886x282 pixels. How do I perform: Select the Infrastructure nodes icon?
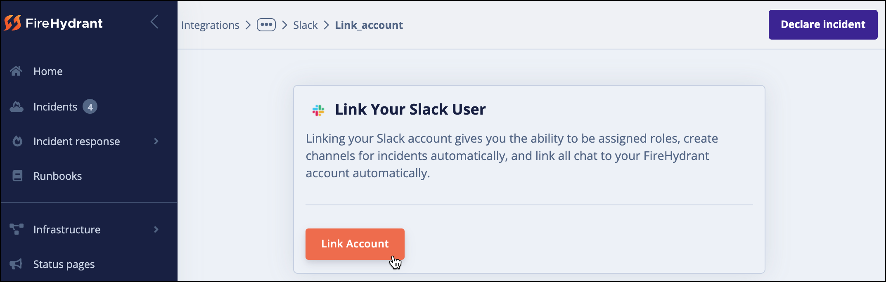click(17, 229)
